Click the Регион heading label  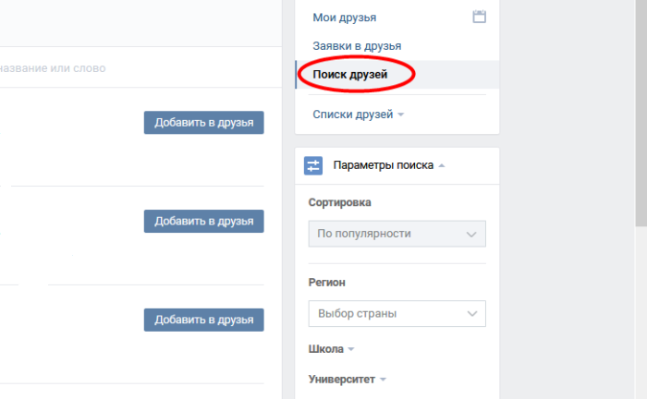click(327, 283)
